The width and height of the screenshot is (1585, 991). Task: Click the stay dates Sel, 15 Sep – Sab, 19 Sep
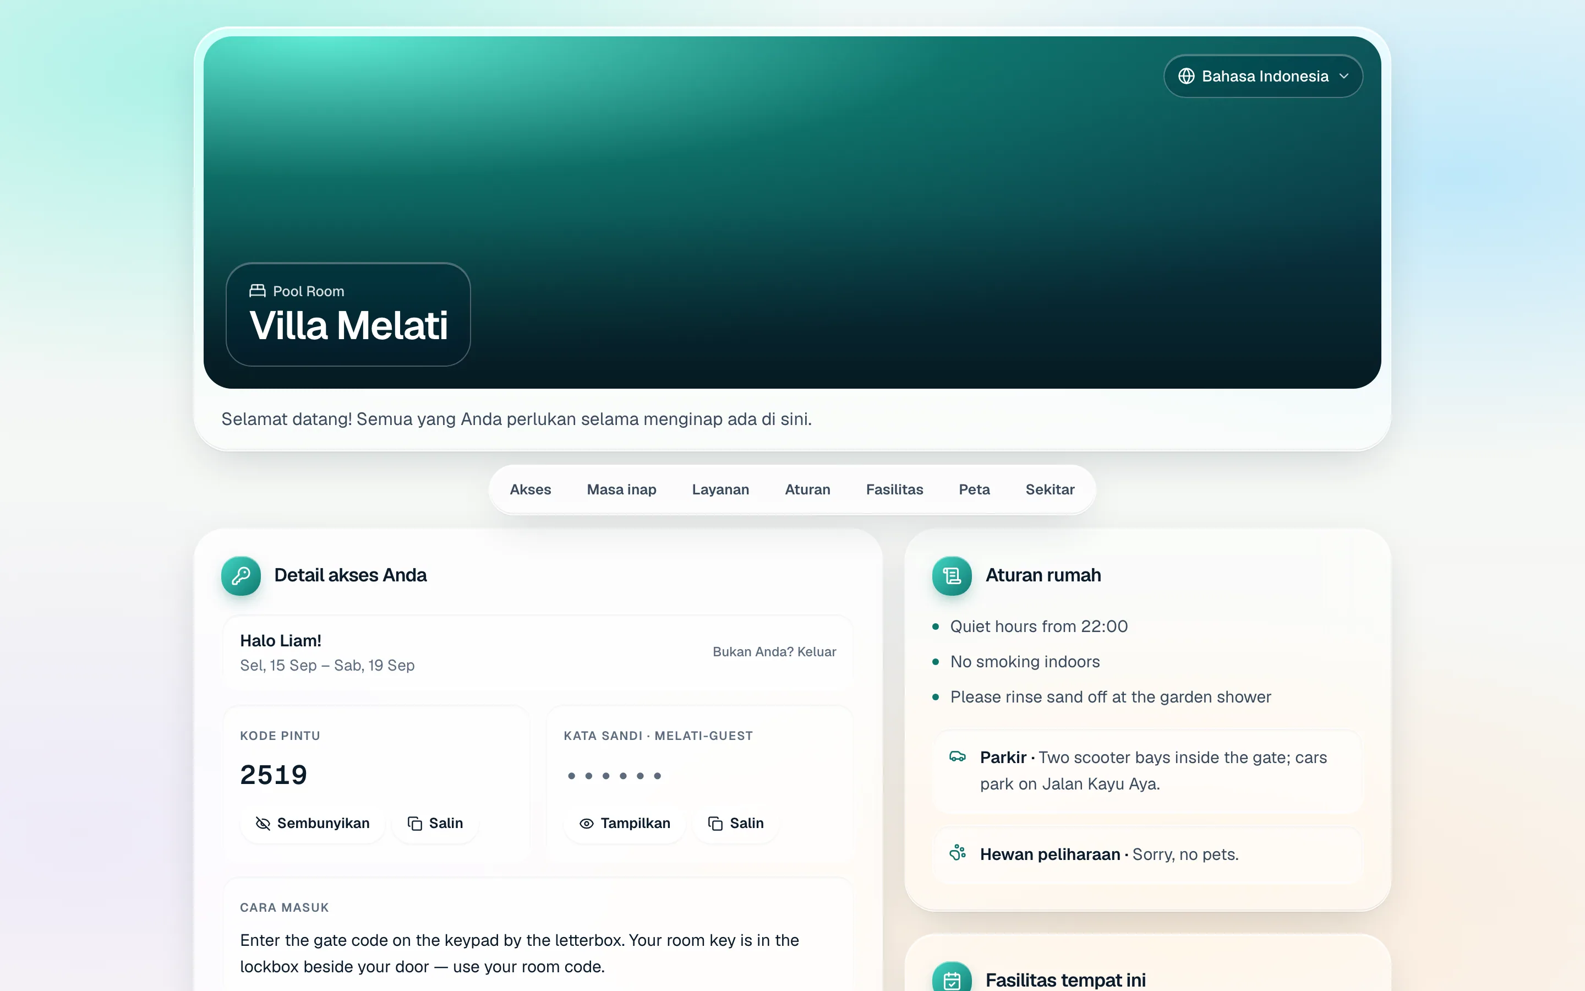[327, 665]
